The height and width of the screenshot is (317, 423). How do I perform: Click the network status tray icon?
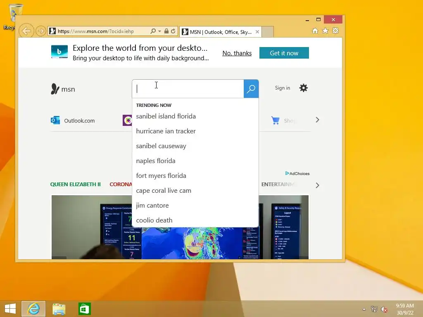[374, 309]
